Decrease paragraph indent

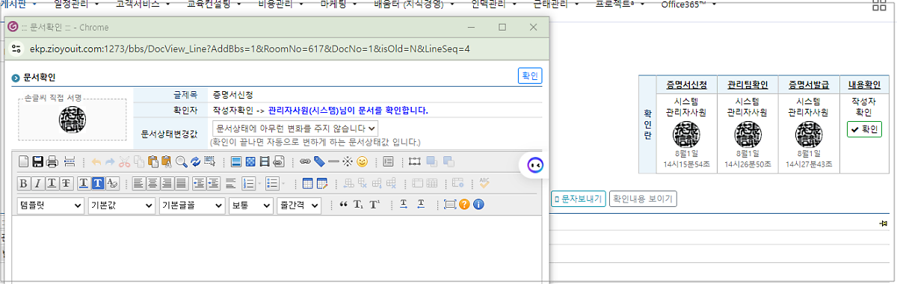(x=199, y=182)
